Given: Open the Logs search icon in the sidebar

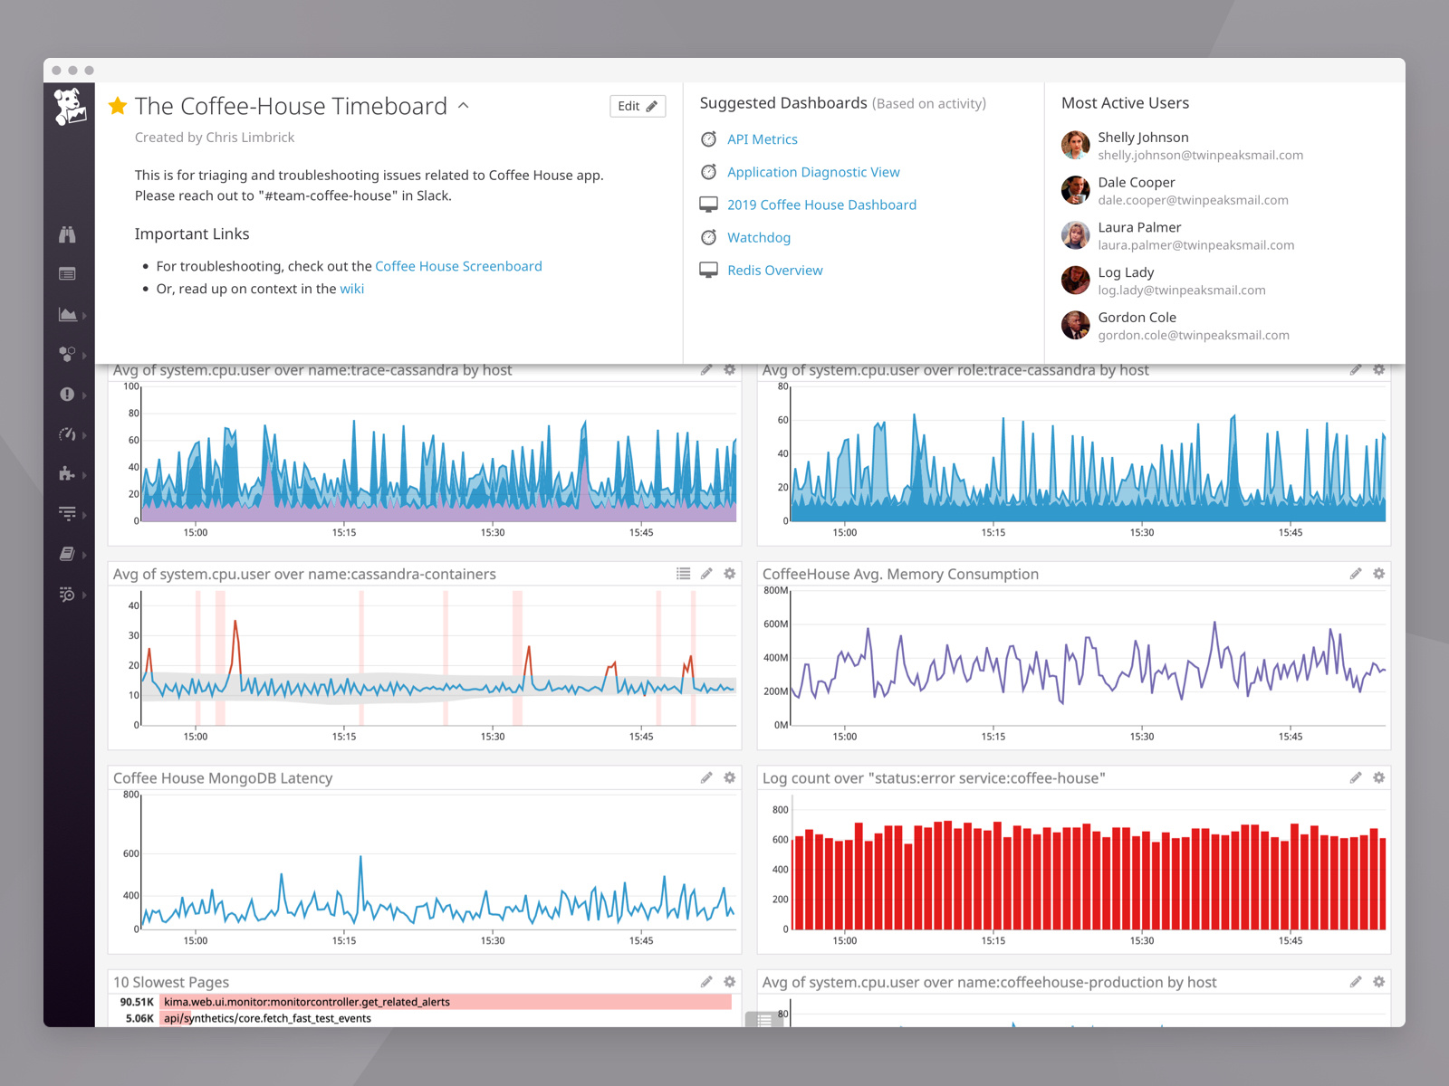Looking at the screenshot, I should (68, 595).
